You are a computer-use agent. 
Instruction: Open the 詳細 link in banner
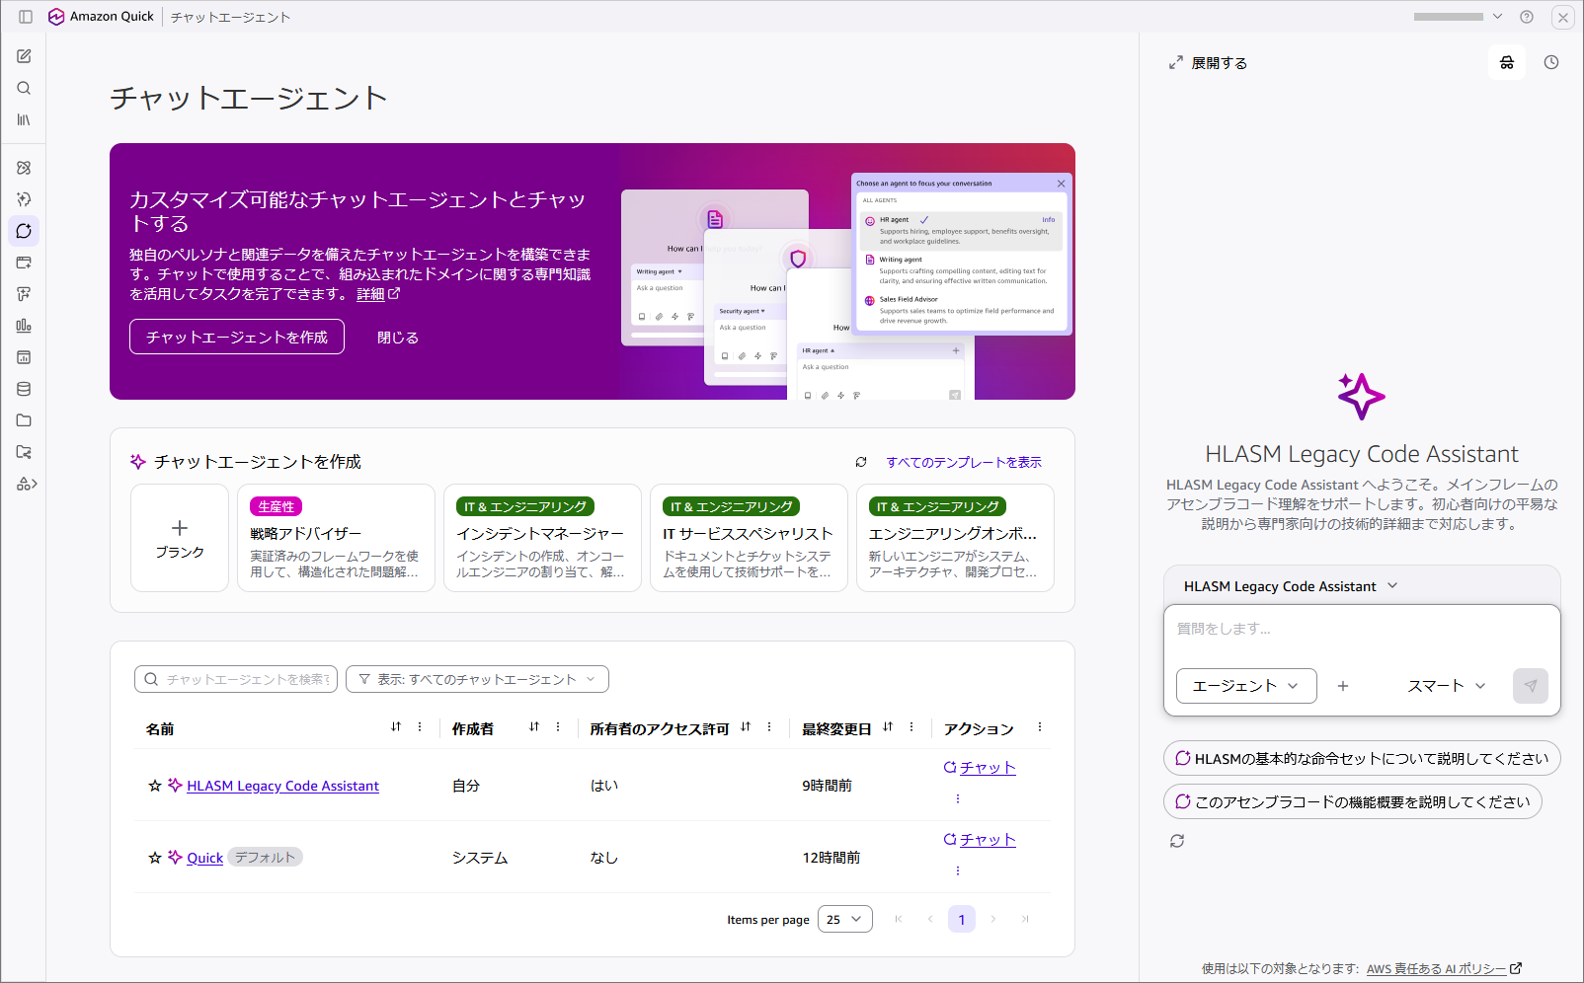(x=378, y=294)
